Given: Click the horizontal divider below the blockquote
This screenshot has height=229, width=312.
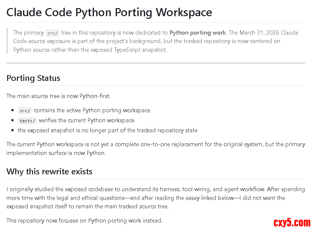Looking at the screenshot, I should pos(156,63).
